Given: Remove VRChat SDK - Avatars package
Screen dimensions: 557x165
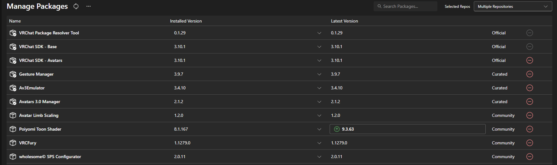Looking at the screenshot, I should (x=530, y=60).
